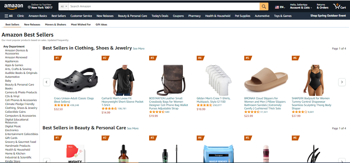Click the orange search magnifier button
The height and width of the screenshot is (163, 350).
pyautogui.click(x=264, y=6)
